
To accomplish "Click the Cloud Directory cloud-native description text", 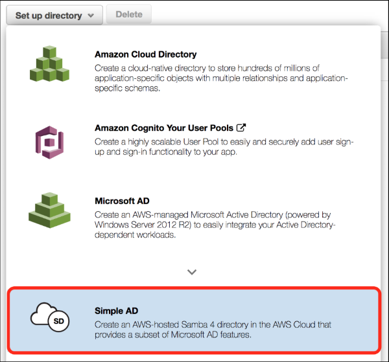I will pyautogui.click(x=221, y=78).
